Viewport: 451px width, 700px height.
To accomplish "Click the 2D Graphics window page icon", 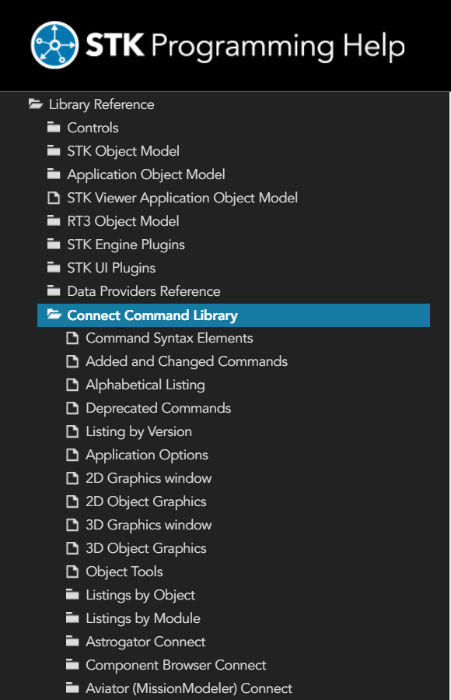I will click(x=72, y=478).
